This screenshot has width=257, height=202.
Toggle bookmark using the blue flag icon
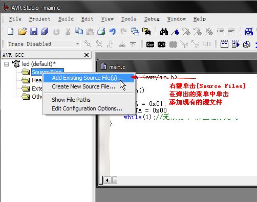point(175,32)
